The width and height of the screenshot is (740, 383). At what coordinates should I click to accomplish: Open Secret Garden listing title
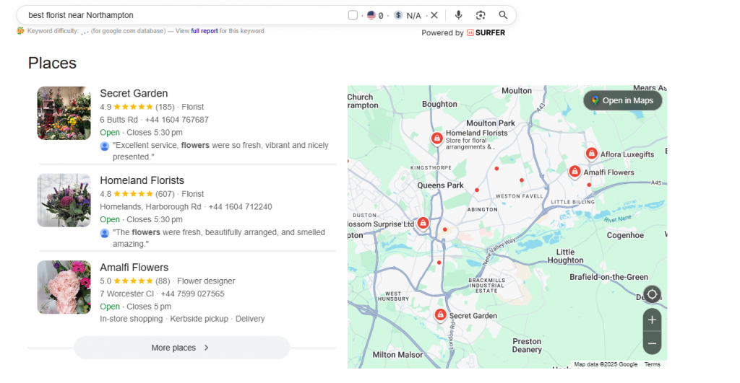[x=134, y=93]
